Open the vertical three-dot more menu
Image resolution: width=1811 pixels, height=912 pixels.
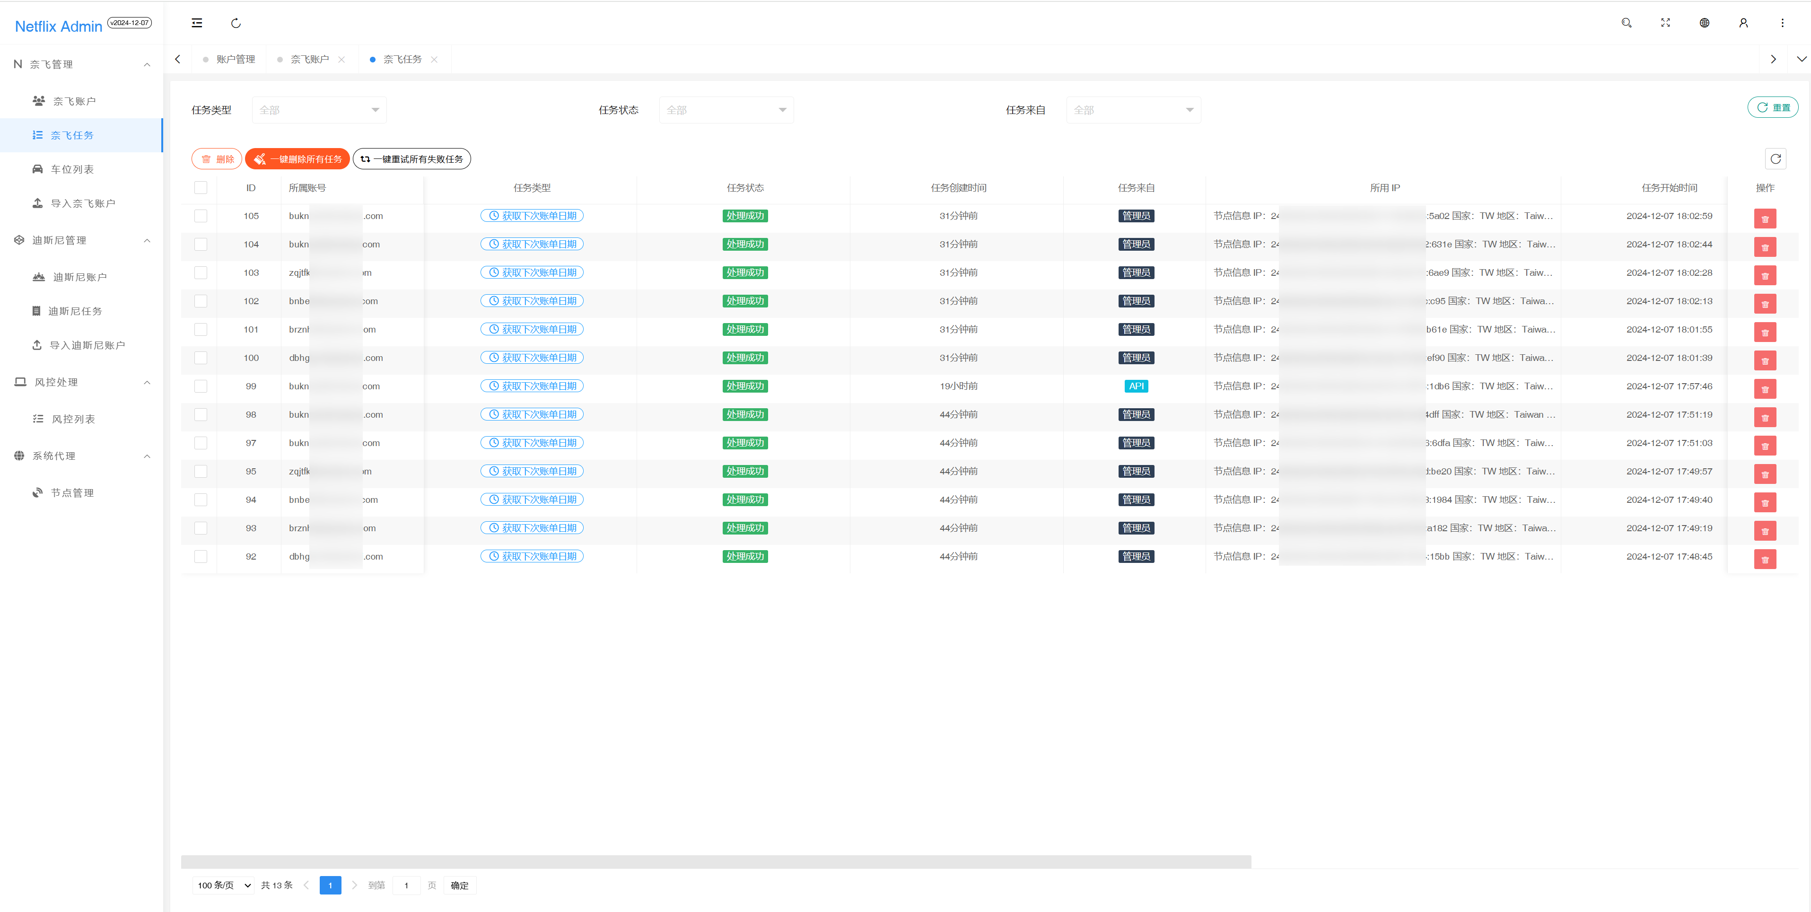click(1782, 23)
